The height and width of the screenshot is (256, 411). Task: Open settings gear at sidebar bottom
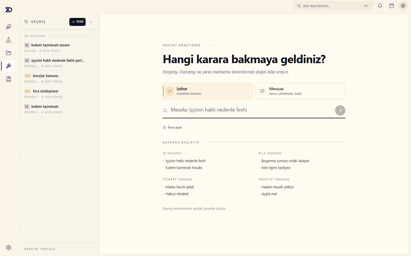(9, 247)
